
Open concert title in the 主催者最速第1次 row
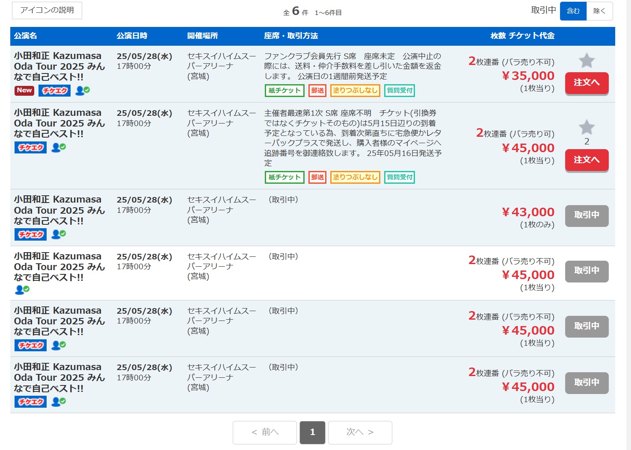(x=59, y=123)
